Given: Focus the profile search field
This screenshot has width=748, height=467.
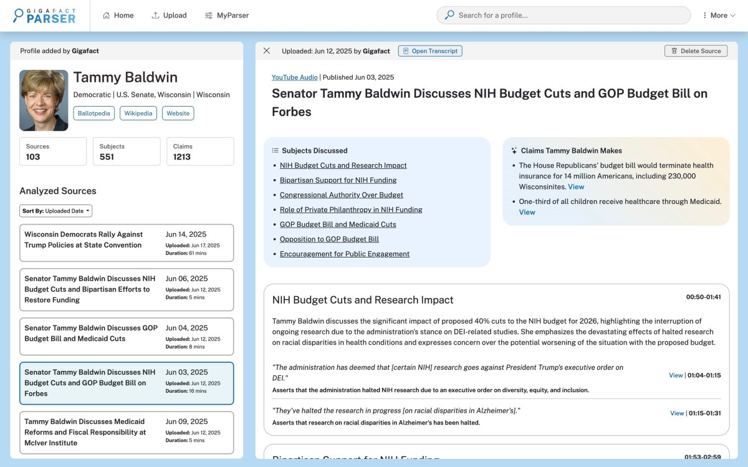Looking at the screenshot, I should [563, 16].
